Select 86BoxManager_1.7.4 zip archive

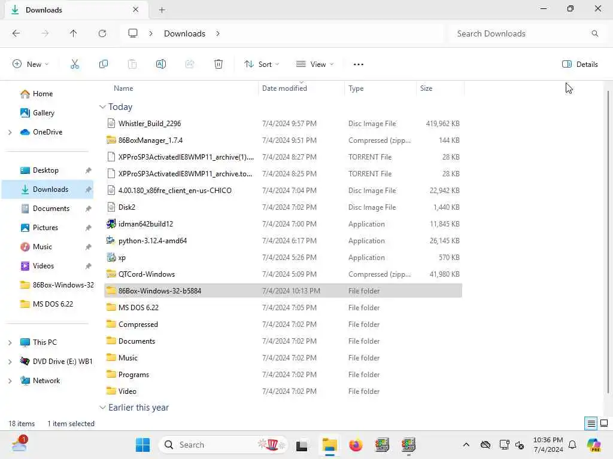point(283,140)
